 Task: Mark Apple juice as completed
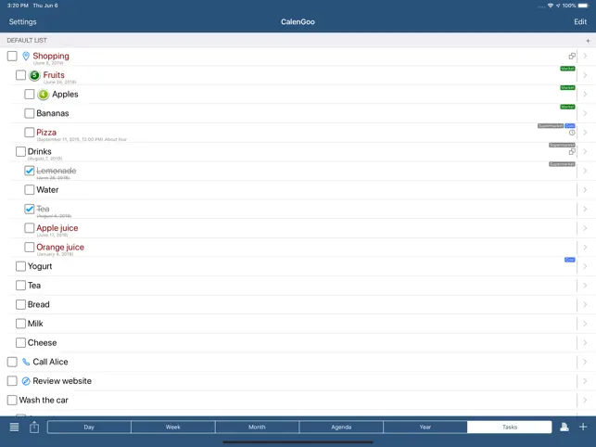(x=30, y=228)
